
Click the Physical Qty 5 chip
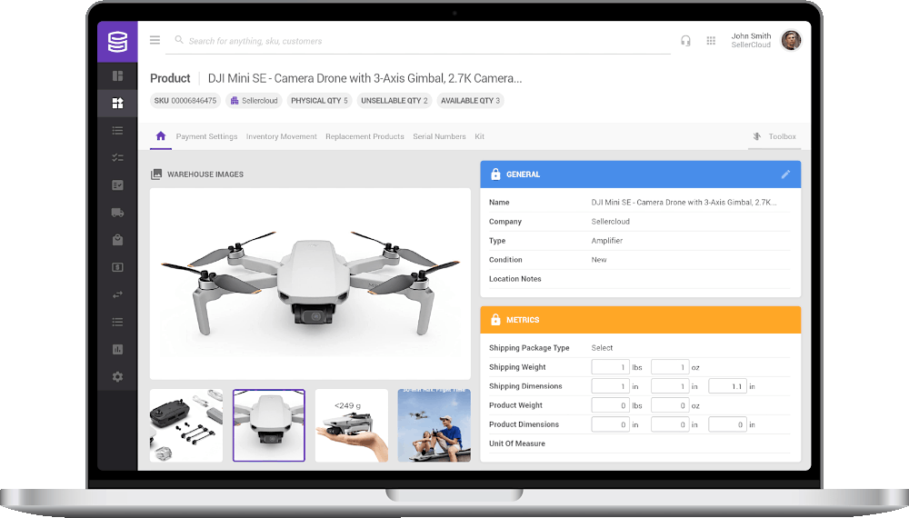click(319, 101)
